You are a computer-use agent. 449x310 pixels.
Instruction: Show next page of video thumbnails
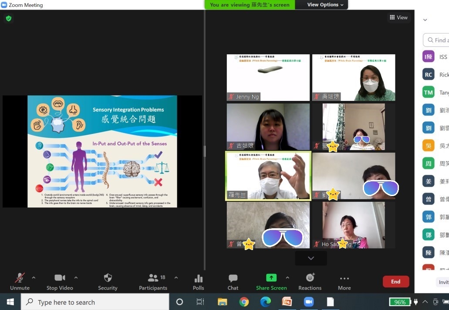click(x=311, y=258)
